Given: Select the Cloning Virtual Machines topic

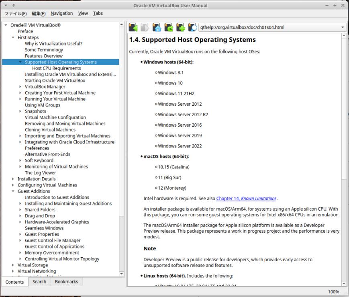Looking at the screenshot, I should pos(50,130).
